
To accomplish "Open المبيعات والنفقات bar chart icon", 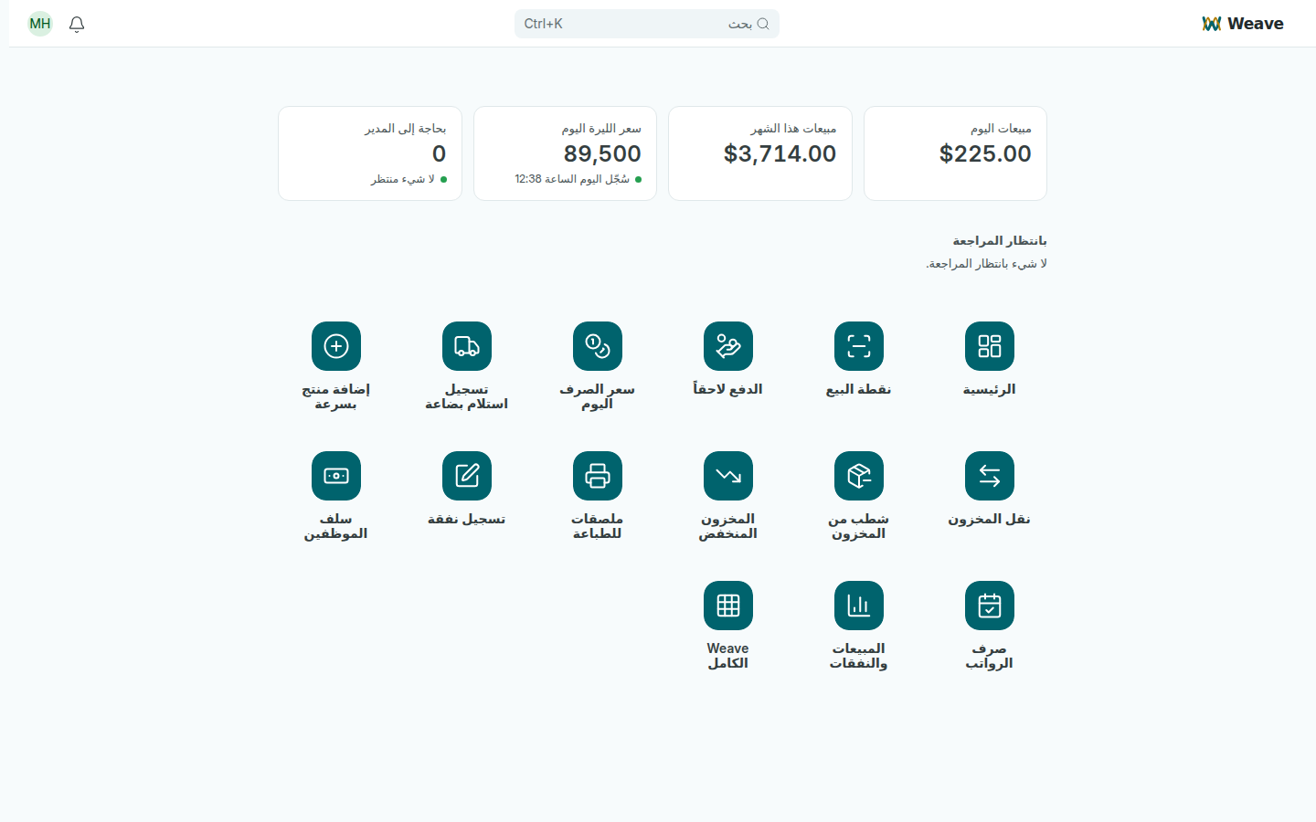I will pos(859,606).
